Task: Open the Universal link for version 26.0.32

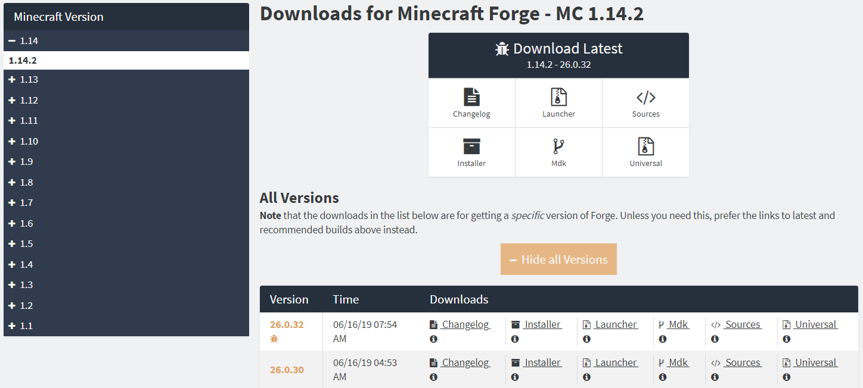Action: [x=815, y=324]
